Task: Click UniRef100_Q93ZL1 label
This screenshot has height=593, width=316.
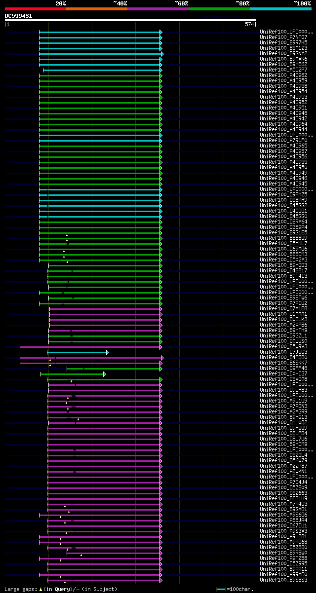Action: point(283,335)
